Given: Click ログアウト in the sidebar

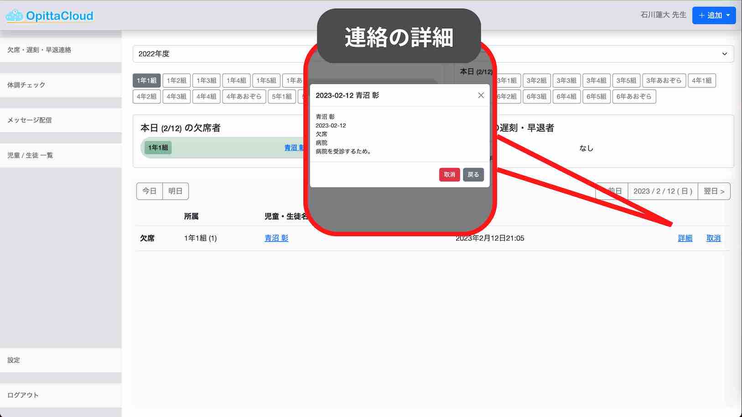Looking at the screenshot, I should [x=61, y=395].
